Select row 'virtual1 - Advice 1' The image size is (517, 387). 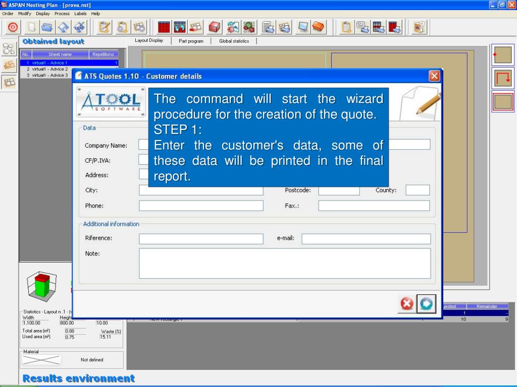[69, 63]
